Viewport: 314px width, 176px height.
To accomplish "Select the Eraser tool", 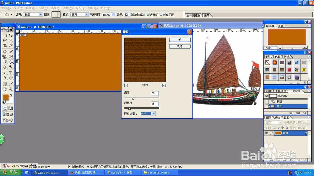I will (5, 62).
